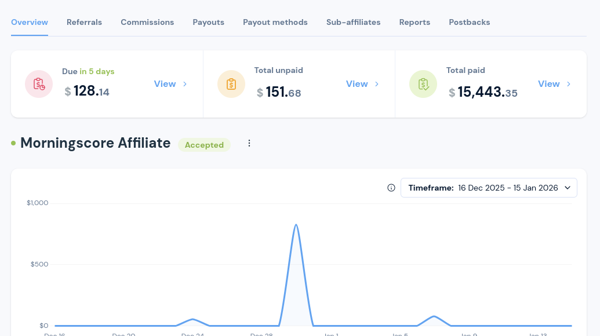Select the Payout methods tab
The image size is (600, 336).
[x=275, y=22]
